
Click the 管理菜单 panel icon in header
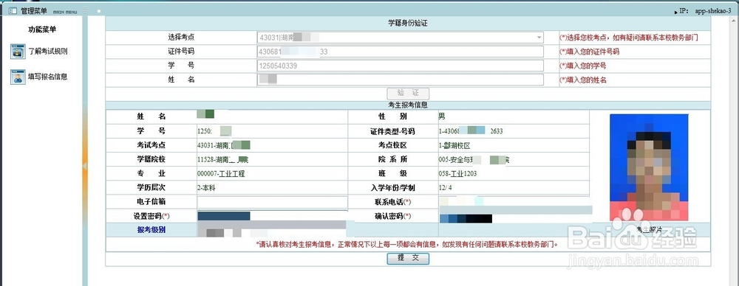(13, 10)
